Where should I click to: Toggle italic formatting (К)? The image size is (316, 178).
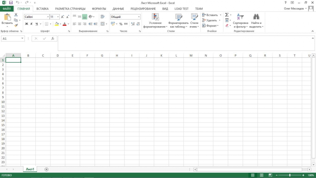pyautogui.click(x=32, y=24)
